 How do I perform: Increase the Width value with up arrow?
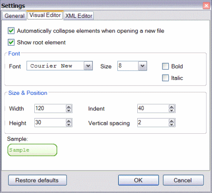pyautogui.click(x=69, y=107)
